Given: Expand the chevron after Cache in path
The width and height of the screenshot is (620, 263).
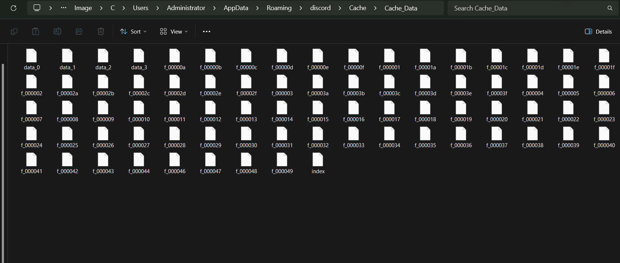Looking at the screenshot, I should point(375,8).
